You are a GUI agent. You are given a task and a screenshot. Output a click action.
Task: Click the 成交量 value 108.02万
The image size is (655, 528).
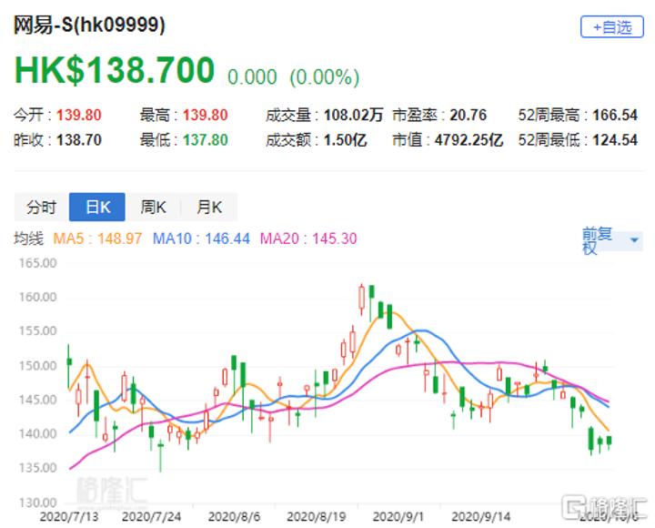coord(353,115)
